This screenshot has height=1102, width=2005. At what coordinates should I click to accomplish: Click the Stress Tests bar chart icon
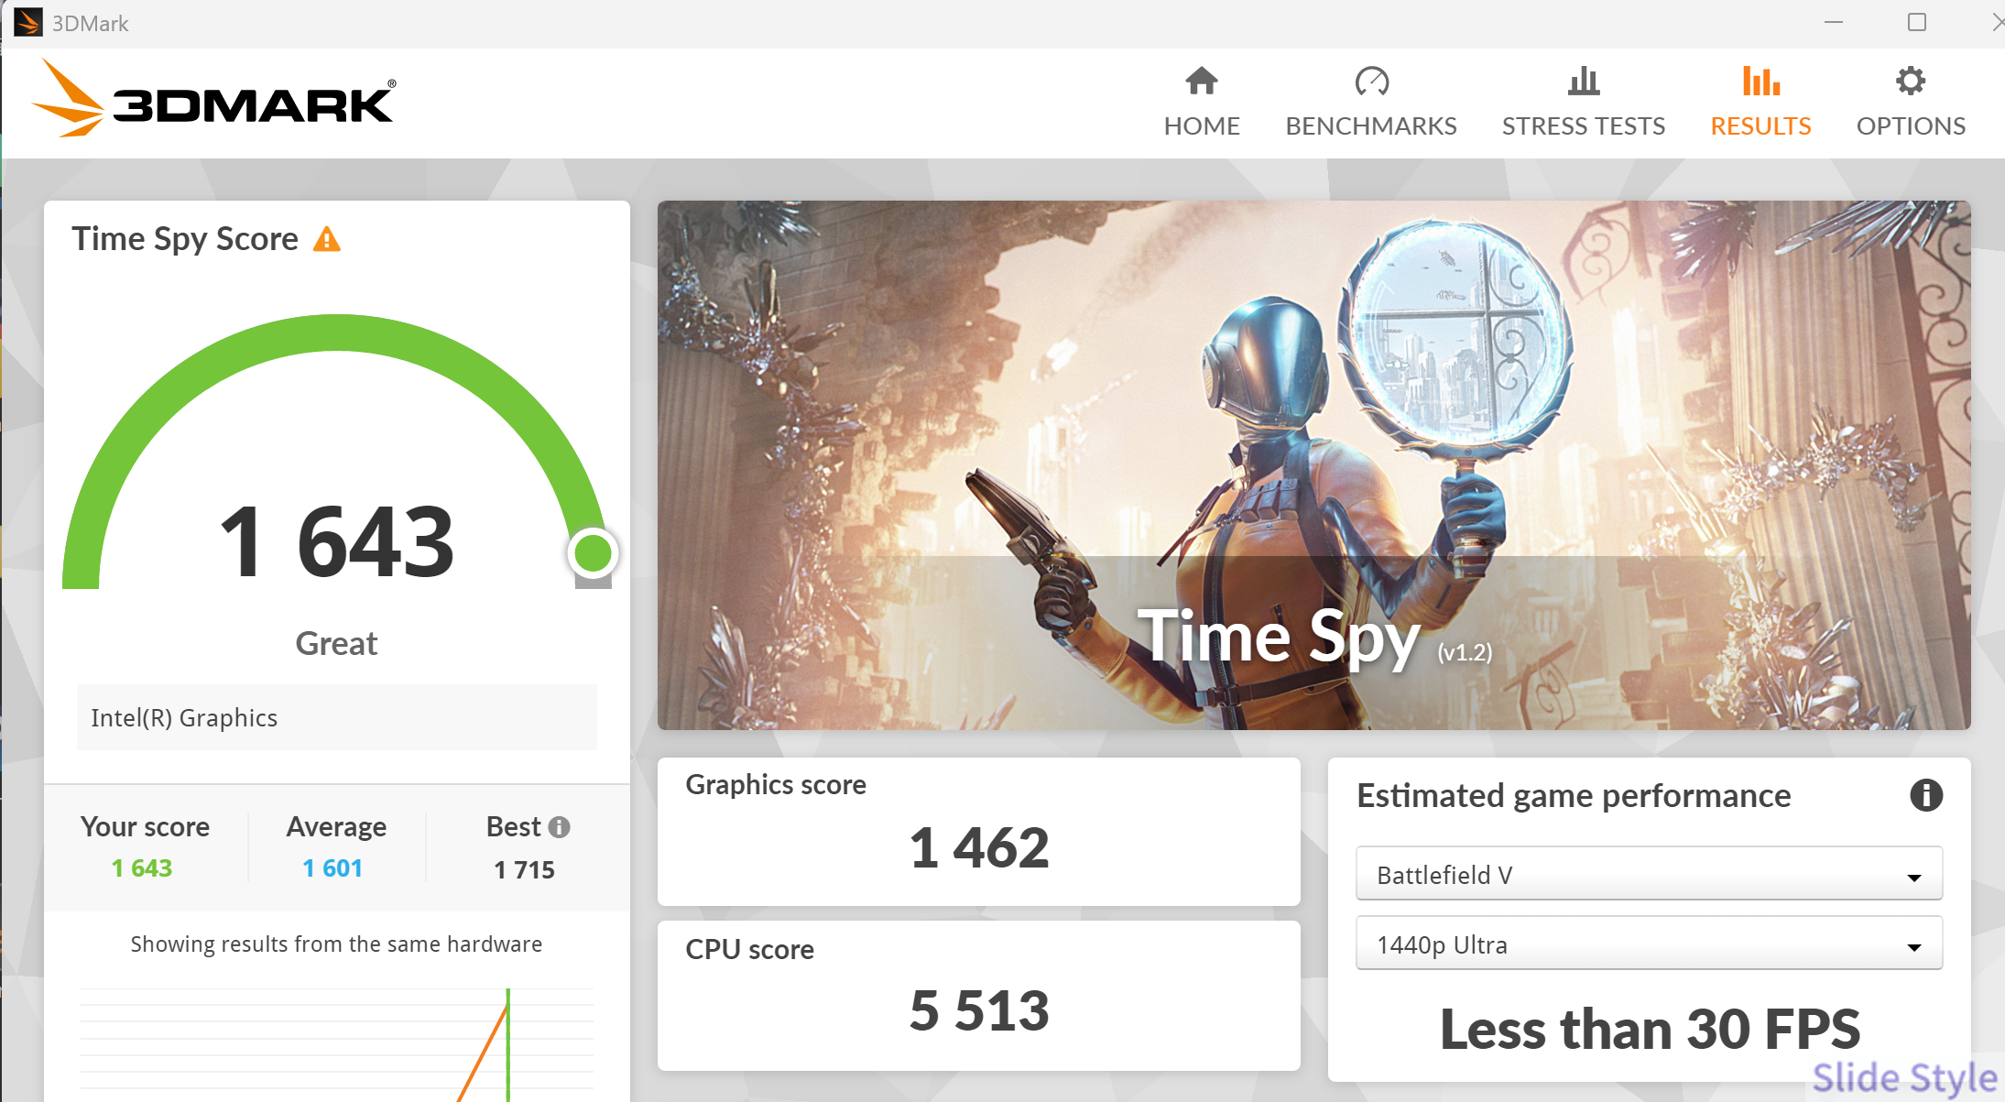[1584, 82]
